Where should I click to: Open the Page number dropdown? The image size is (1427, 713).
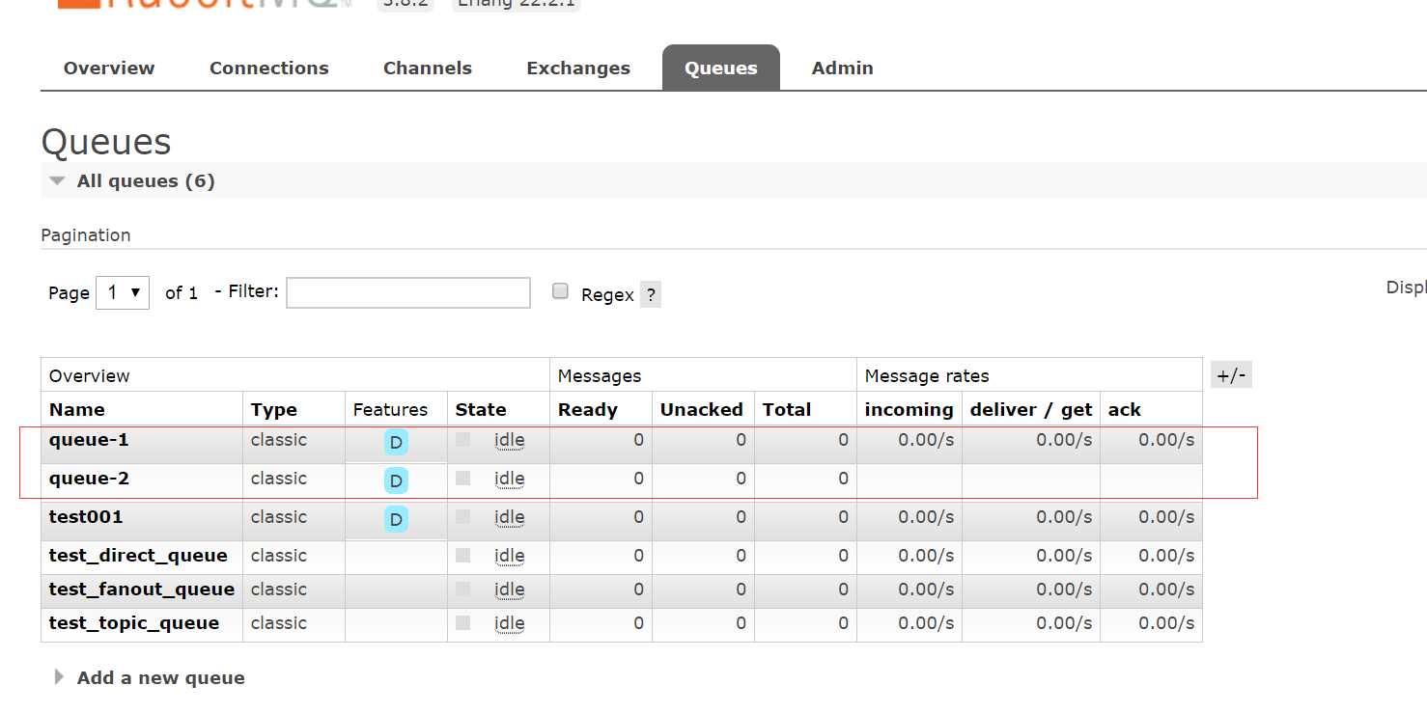[123, 292]
